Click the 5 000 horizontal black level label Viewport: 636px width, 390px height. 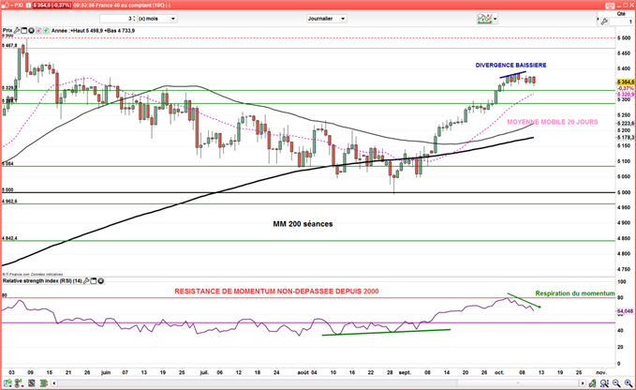click(x=7, y=189)
